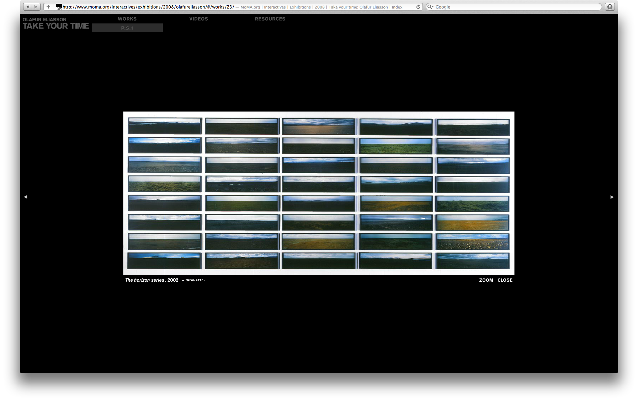638x401 pixels.
Task: Open the VIDEOS menu
Action: tap(198, 19)
